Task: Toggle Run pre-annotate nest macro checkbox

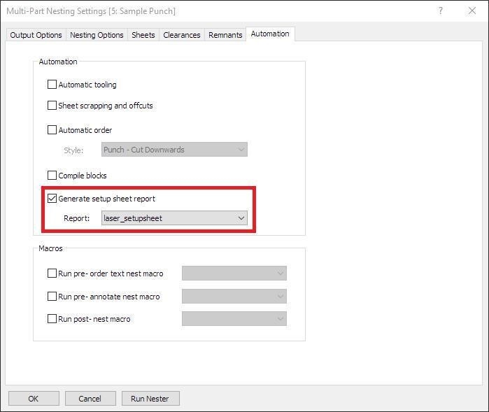Action: pos(52,297)
